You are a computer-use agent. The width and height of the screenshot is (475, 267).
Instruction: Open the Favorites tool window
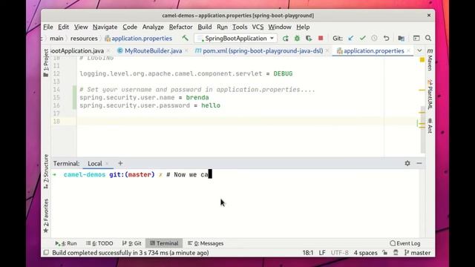[46, 216]
